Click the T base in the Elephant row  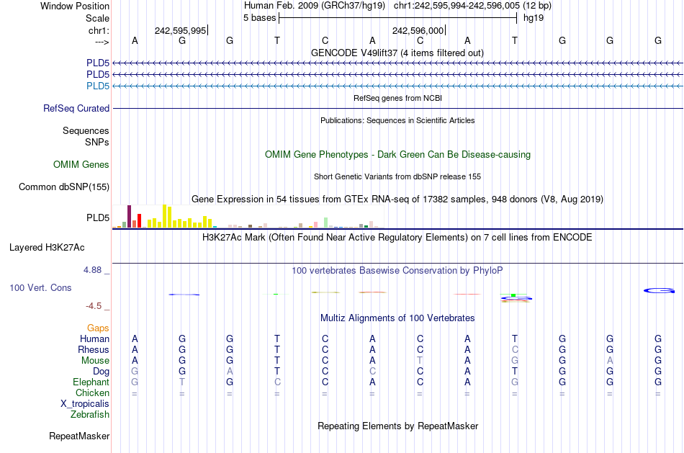coord(182,382)
